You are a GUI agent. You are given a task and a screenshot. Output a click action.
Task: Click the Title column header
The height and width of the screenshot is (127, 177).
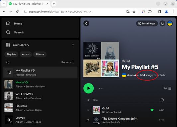[x=95, y=100]
